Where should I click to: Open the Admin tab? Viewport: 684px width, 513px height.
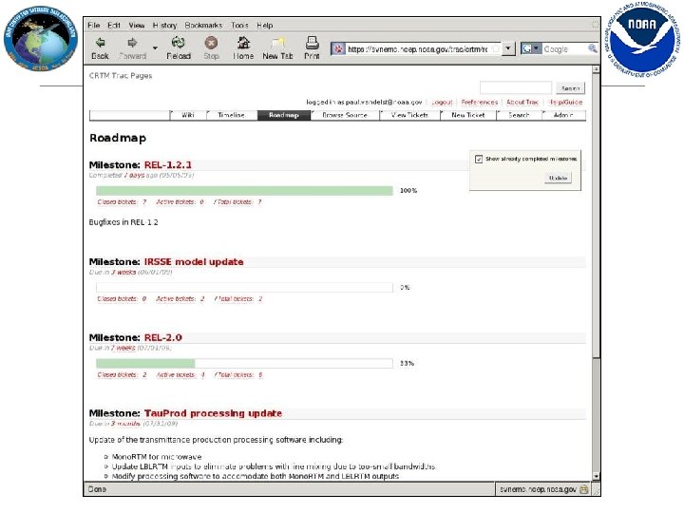point(563,115)
